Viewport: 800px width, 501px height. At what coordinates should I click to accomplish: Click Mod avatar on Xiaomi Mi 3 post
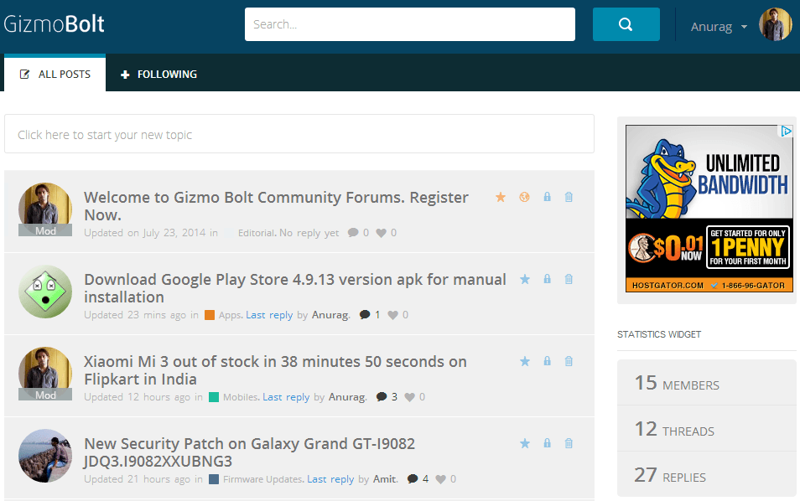pos(45,374)
